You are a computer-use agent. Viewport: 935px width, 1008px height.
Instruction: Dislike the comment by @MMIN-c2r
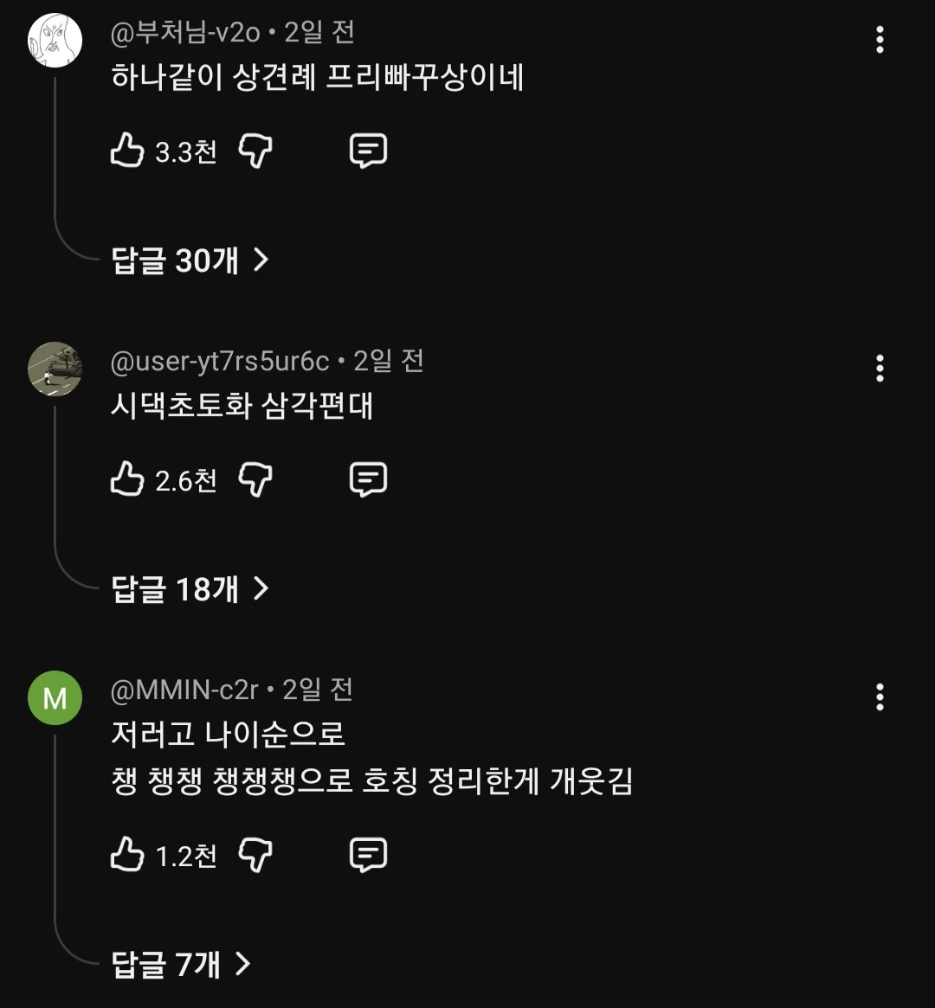(255, 855)
